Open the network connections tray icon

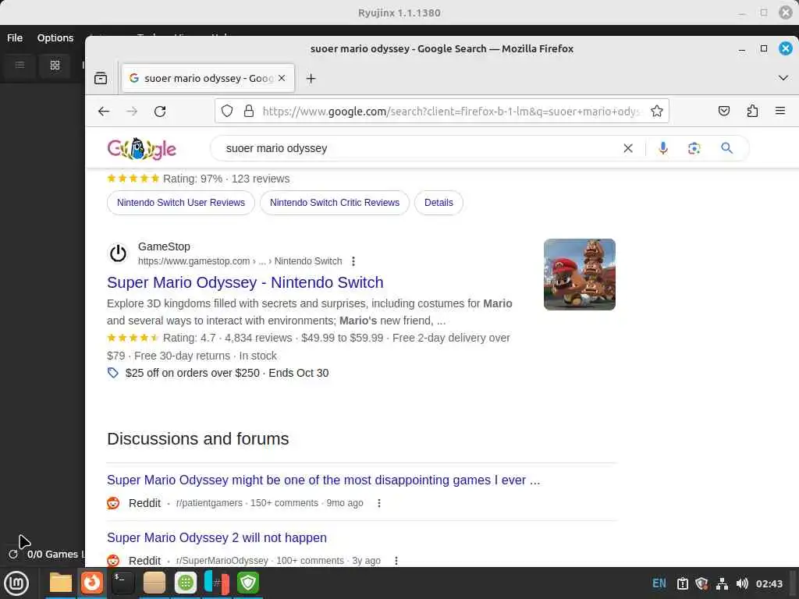(722, 583)
